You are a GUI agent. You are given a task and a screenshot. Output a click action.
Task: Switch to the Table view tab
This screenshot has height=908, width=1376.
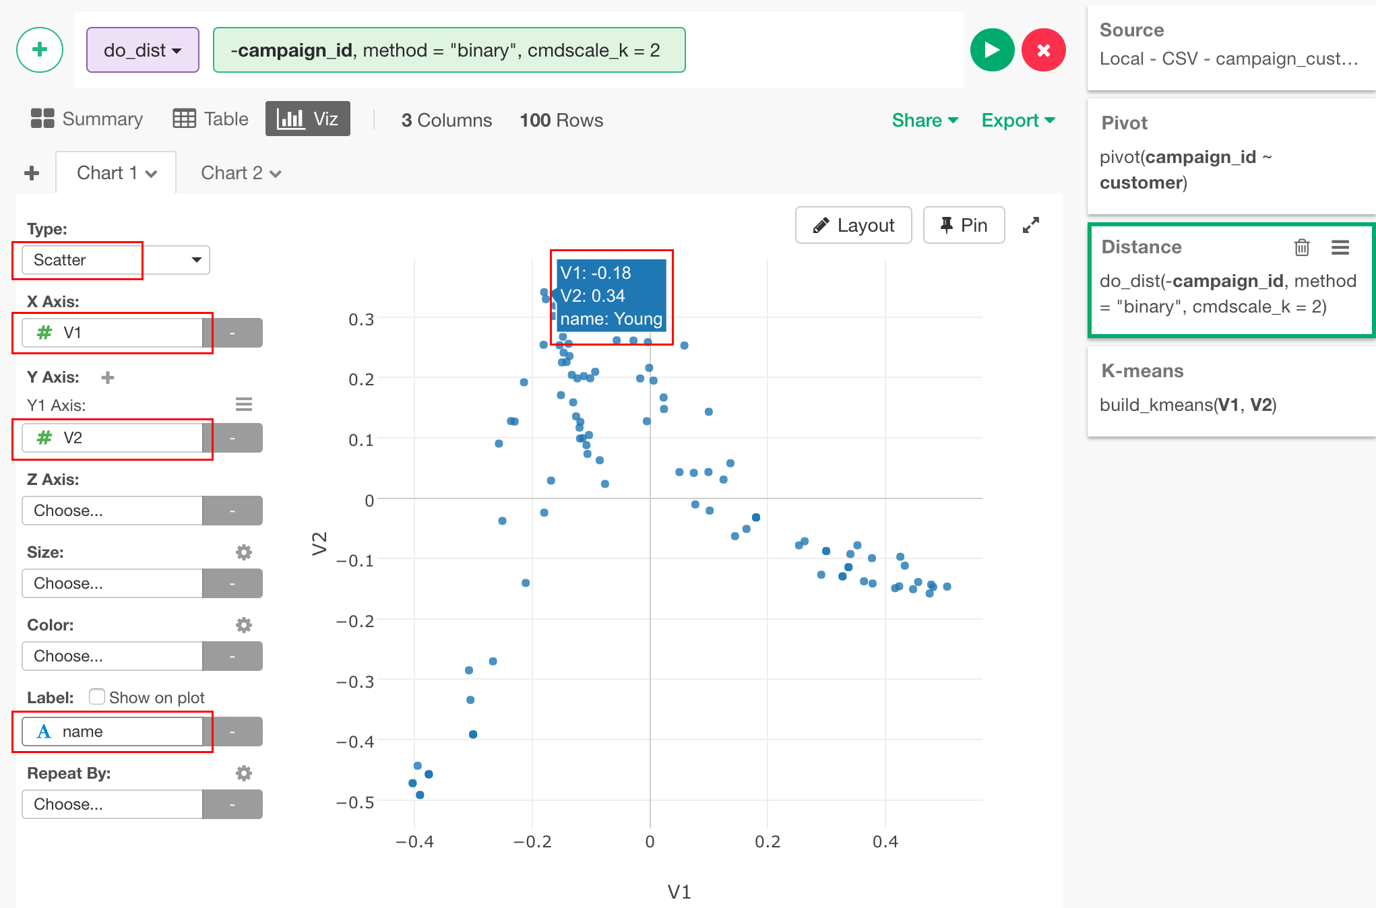[212, 120]
